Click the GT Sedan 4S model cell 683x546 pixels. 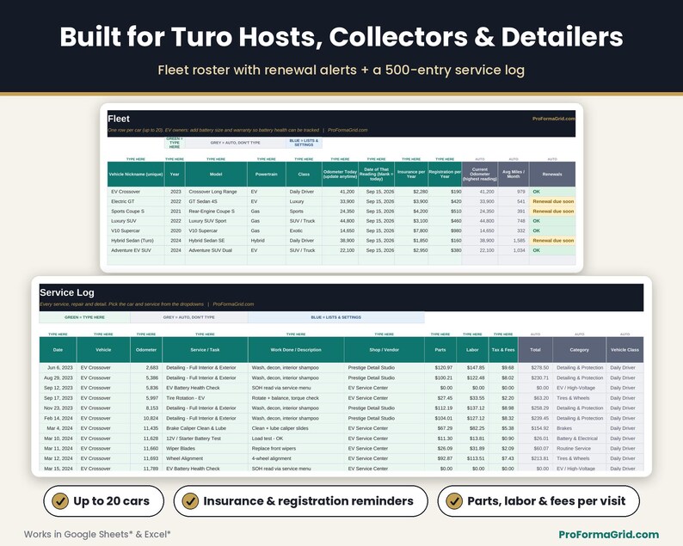point(216,201)
